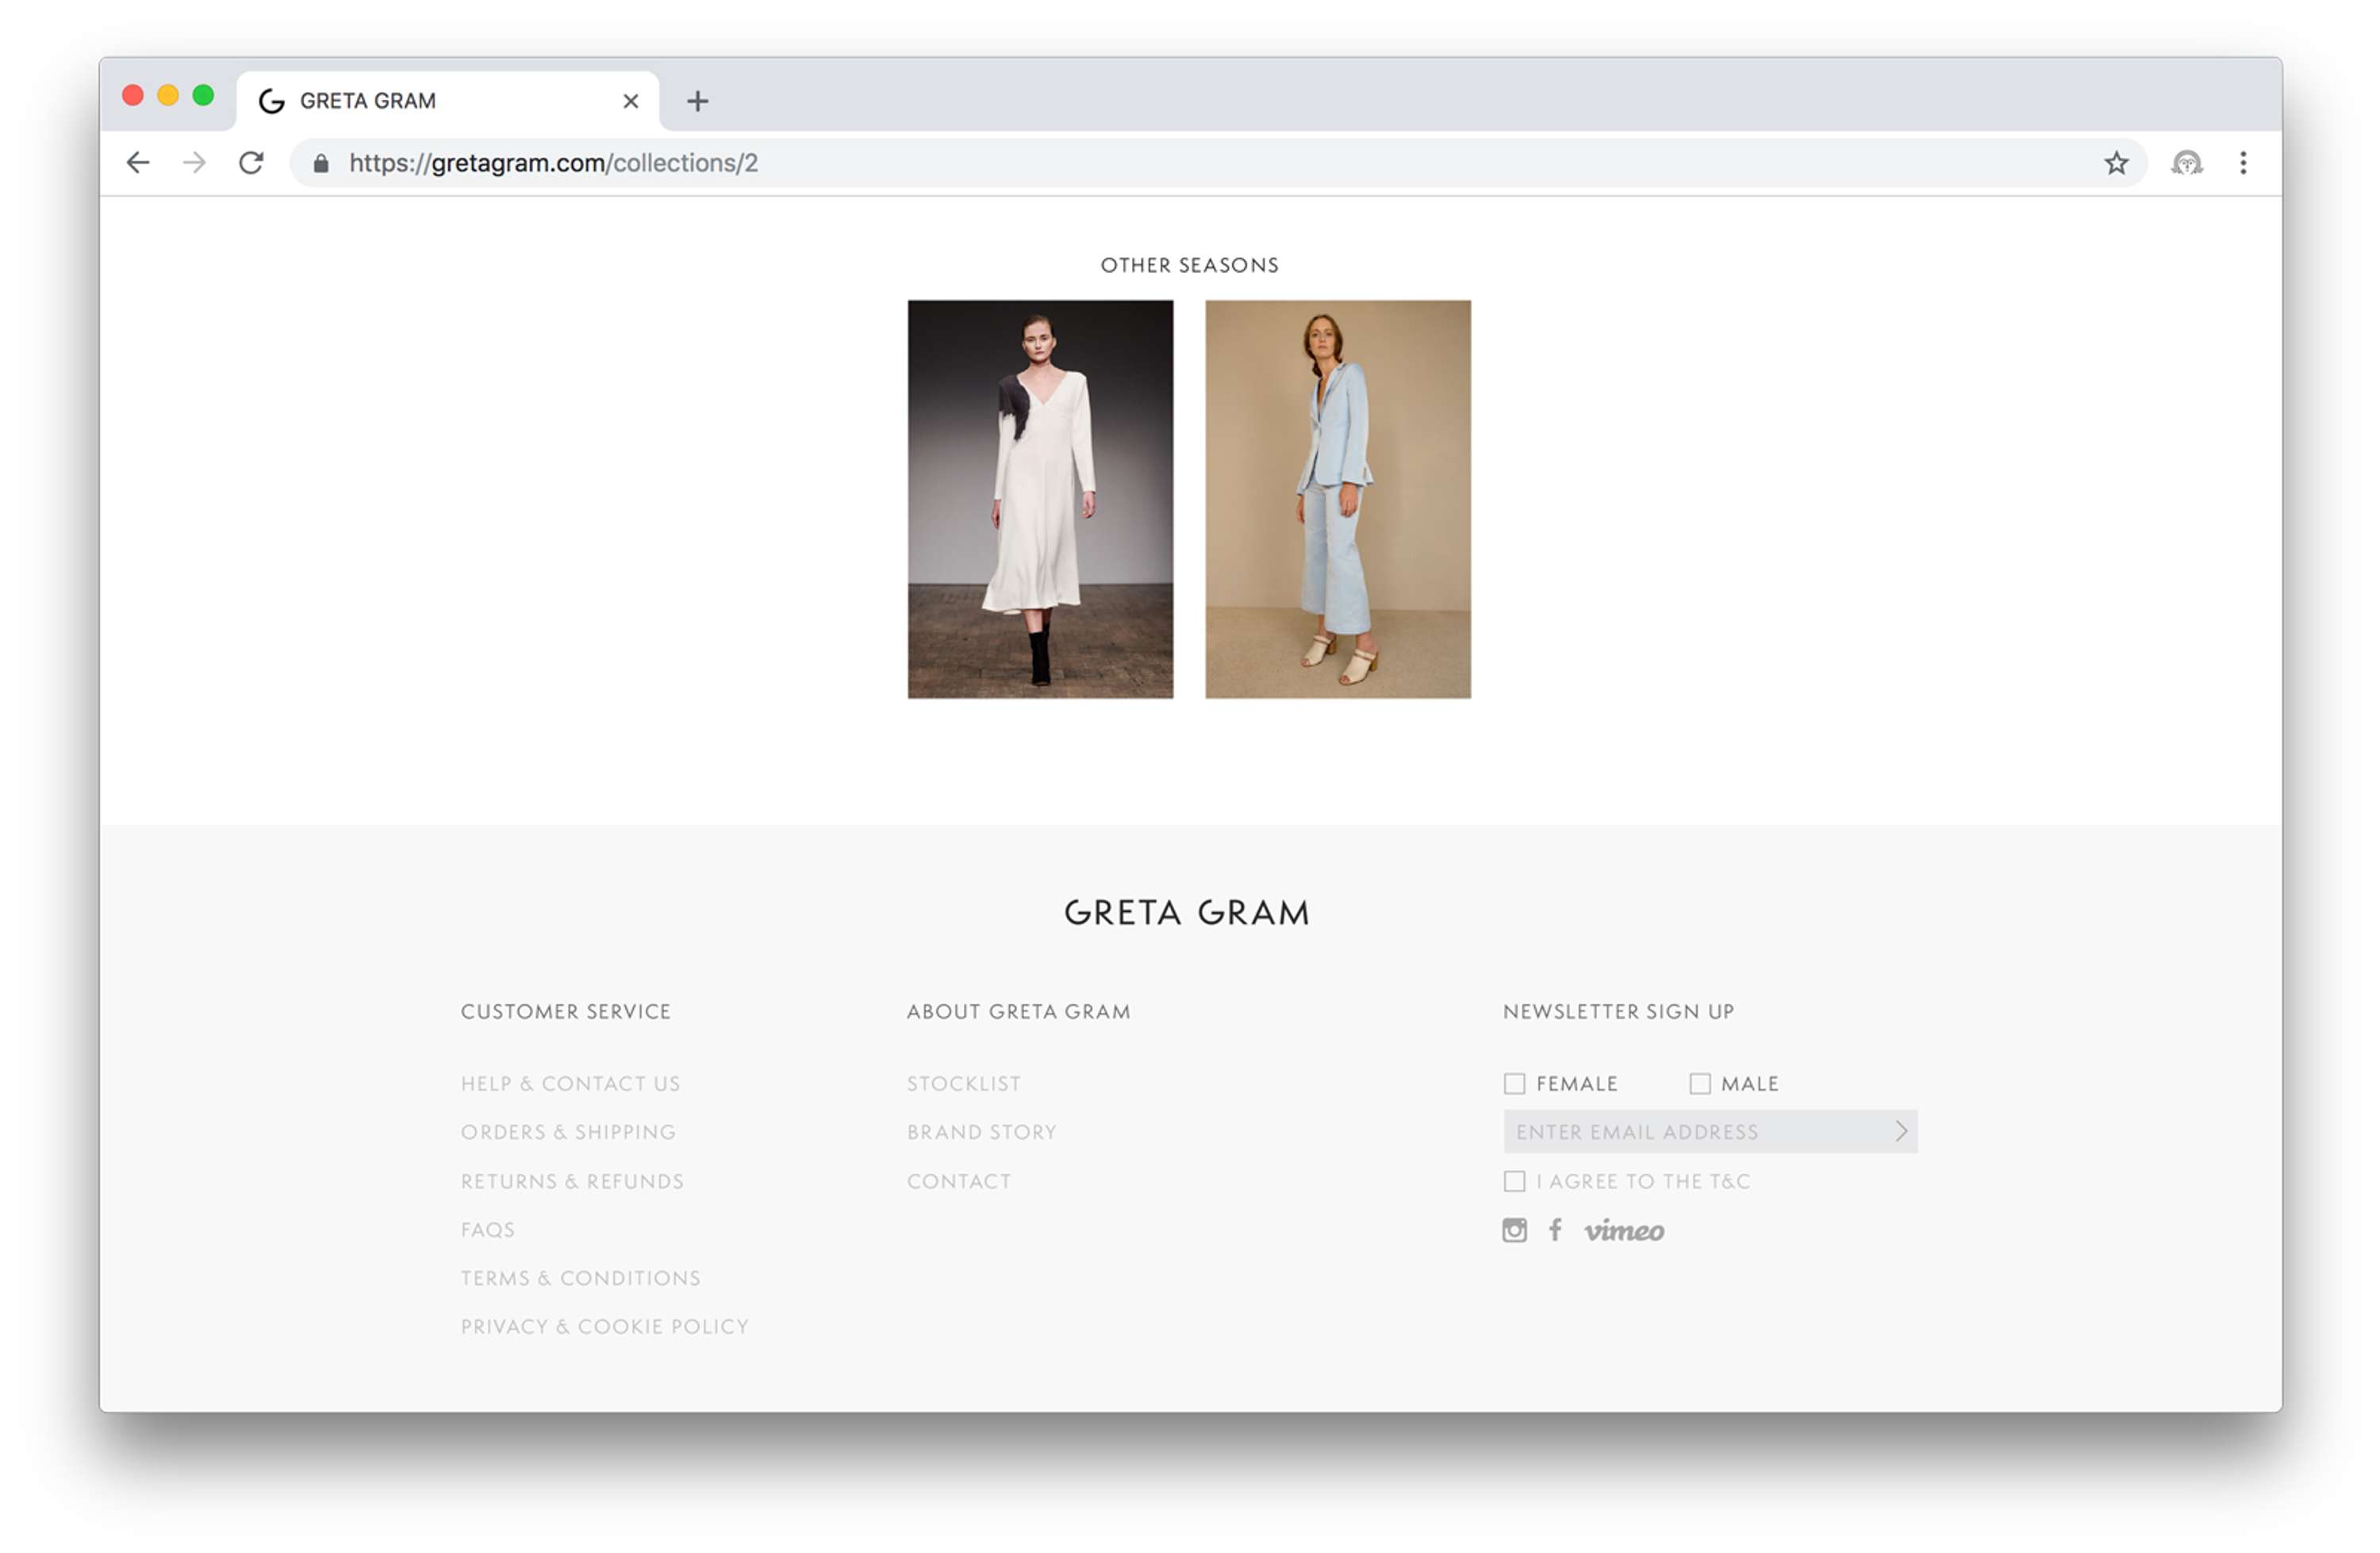Open the browser extension avatar icon
This screenshot has height=1553, width=2380.
coord(2187,163)
